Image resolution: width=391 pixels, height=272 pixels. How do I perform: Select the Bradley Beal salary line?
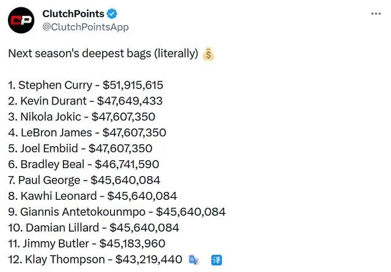84,164
